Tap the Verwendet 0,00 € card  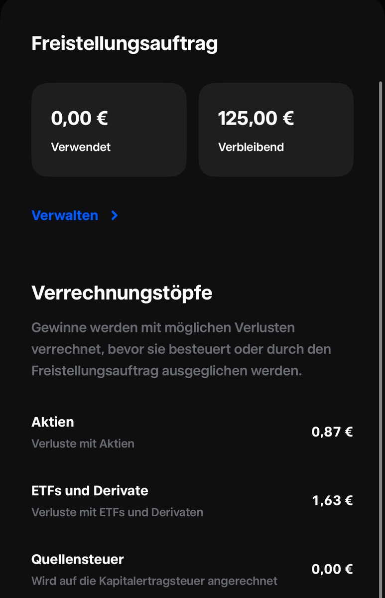(x=109, y=130)
